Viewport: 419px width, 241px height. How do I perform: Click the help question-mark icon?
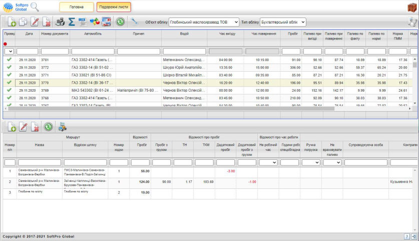click(406, 236)
